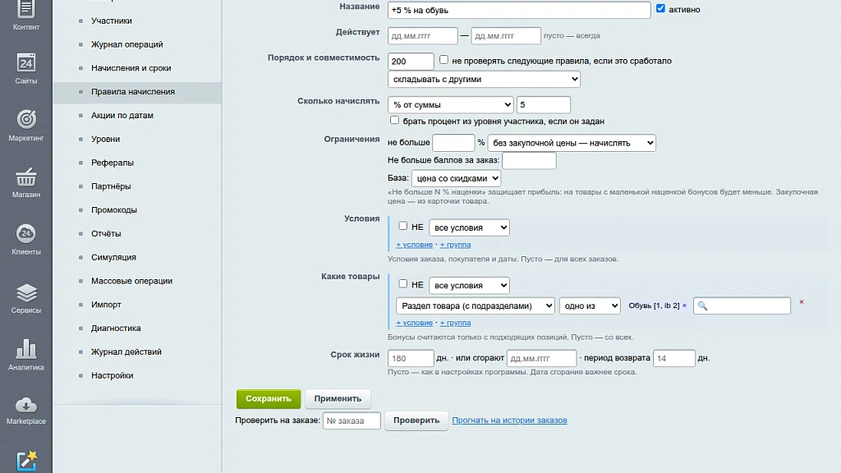Viewport: 841px width, 473px height.
Task: Open Прогнать на истории заказов link
Action: pos(509,420)
